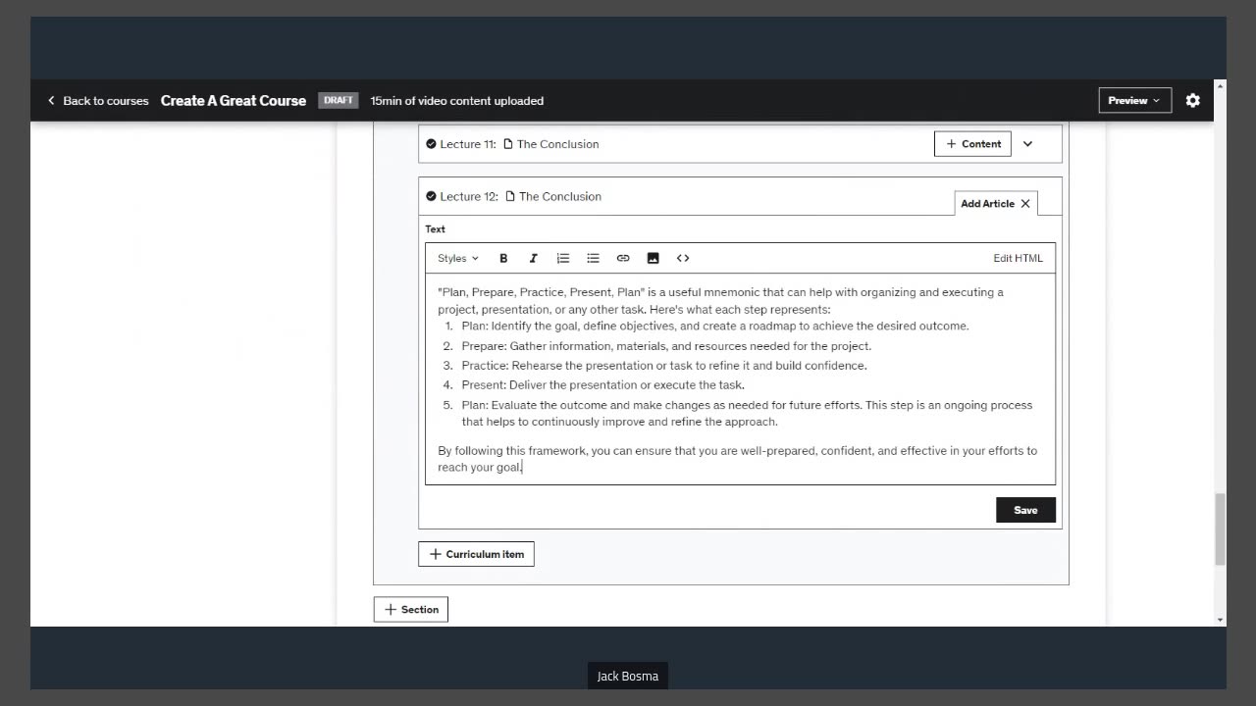Insert an image into the article

coord(653,258)
